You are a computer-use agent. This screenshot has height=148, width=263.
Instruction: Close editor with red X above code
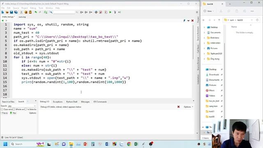(193, 21)
